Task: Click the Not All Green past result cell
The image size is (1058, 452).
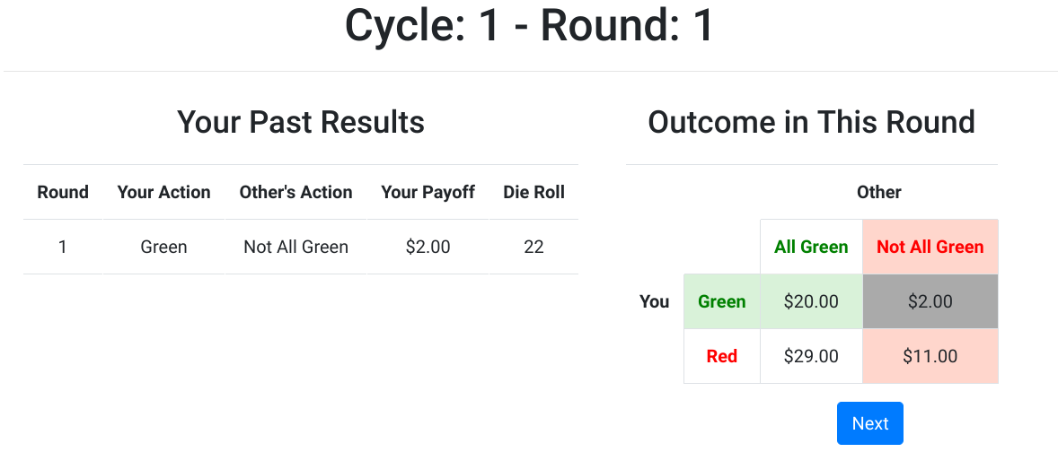Action: (x=295, y=247)
